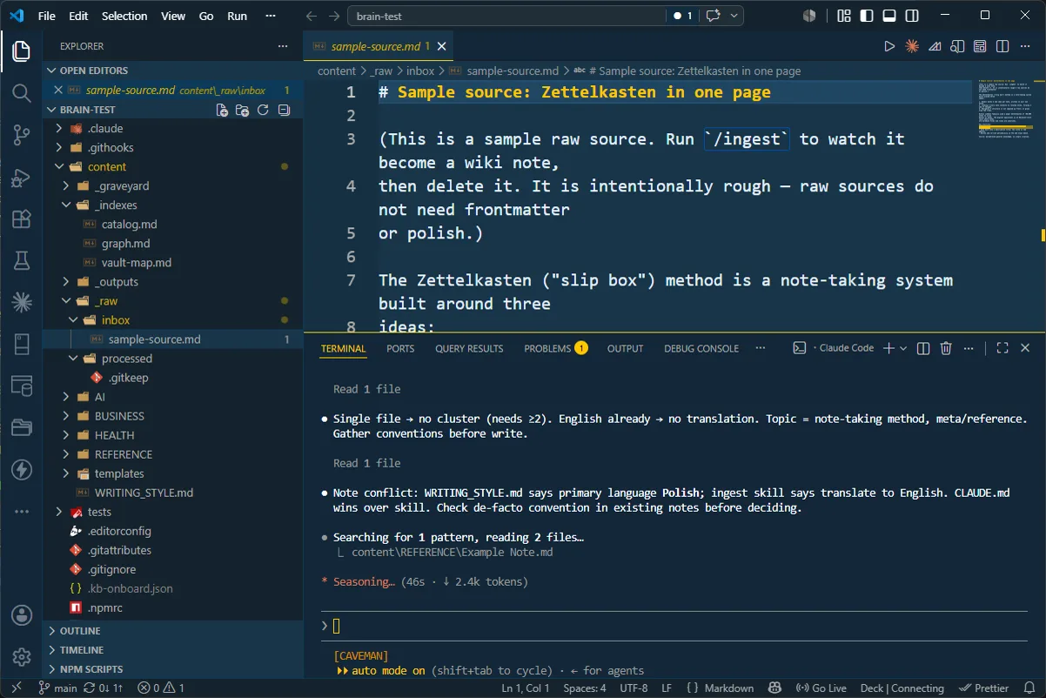The image size is (1046, 698).
Task: Open catalog.md in explorer
Action: tap(129, 225)
